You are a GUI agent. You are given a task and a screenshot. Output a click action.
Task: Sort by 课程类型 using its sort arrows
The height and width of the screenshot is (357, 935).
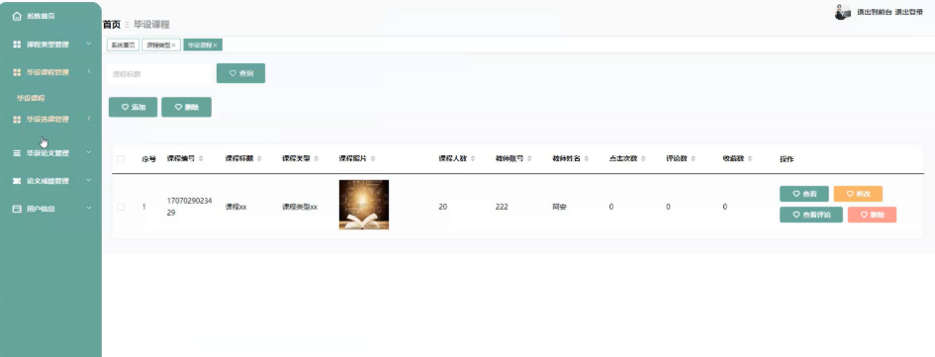point(316,158)
